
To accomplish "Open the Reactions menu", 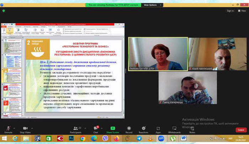I will (x=144, y=128).
